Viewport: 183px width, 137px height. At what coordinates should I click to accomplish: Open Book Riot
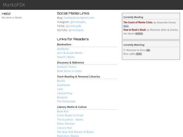[63, 111]
